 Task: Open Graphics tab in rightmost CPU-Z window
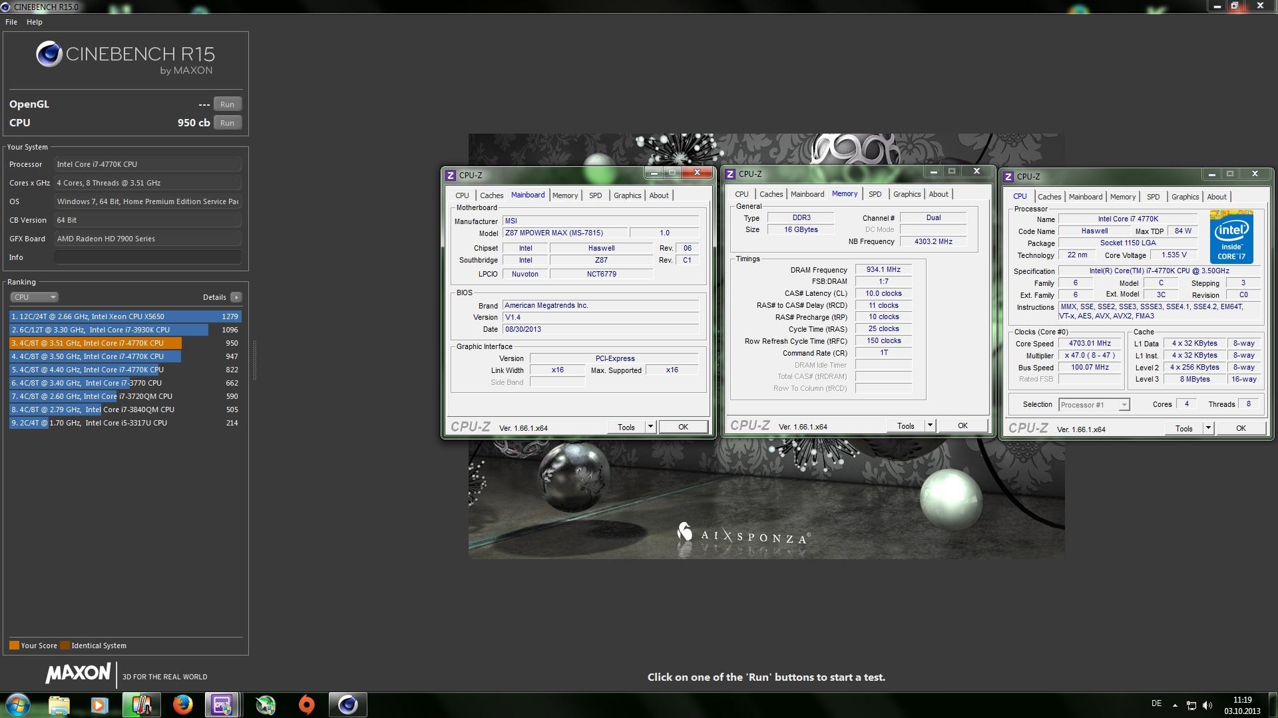[1185, 197]
